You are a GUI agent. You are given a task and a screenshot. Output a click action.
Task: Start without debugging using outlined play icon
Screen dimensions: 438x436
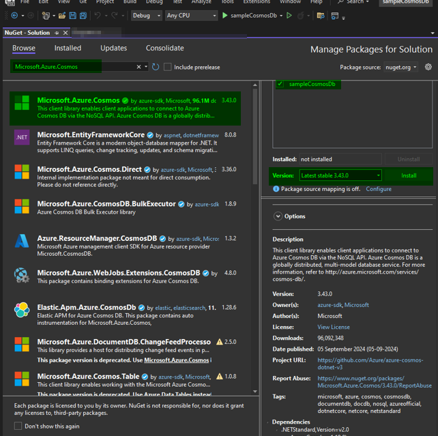point(289,16)
